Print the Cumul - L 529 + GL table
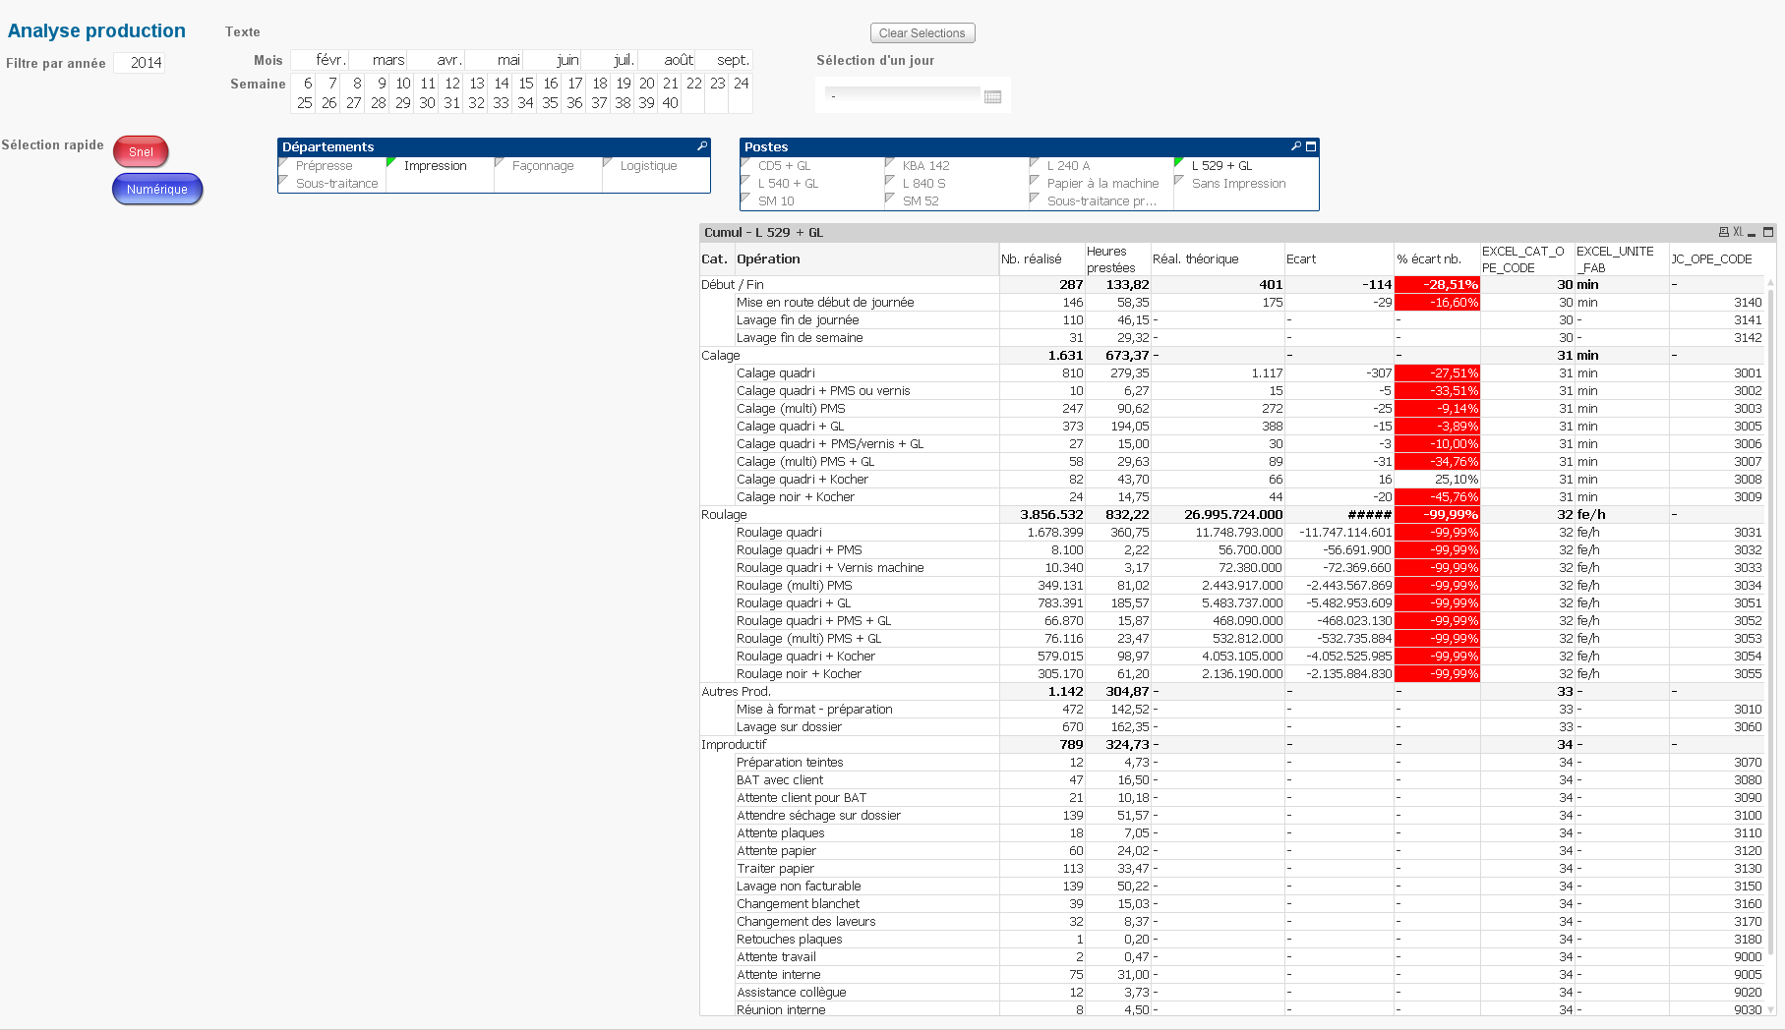This screenshot has width=1785, height=1030. 1723,232
